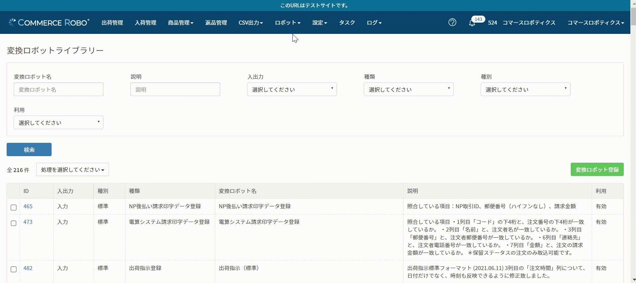Click the 有効 status in row 465

[x=601, y=206]
